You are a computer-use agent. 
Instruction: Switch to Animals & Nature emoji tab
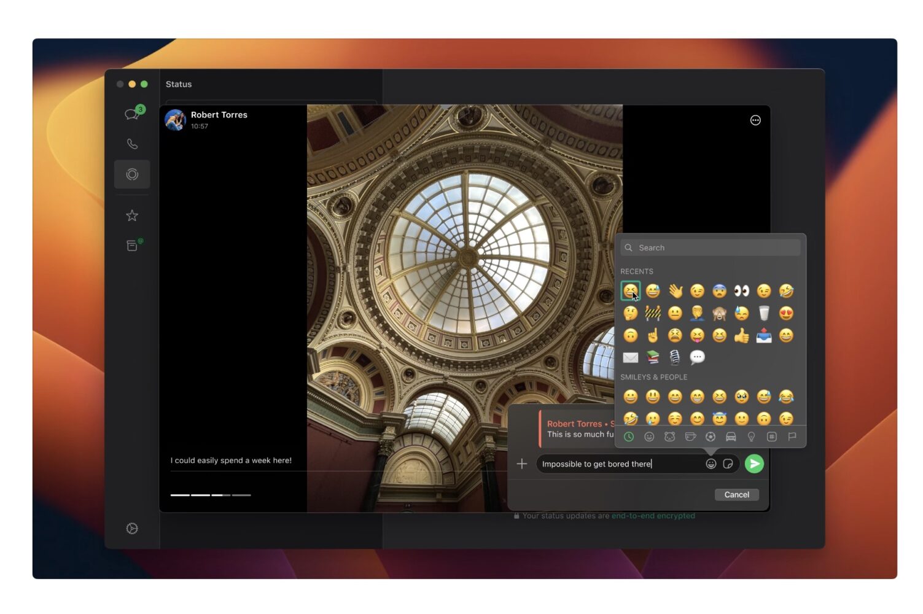click(x=669, y=437)
